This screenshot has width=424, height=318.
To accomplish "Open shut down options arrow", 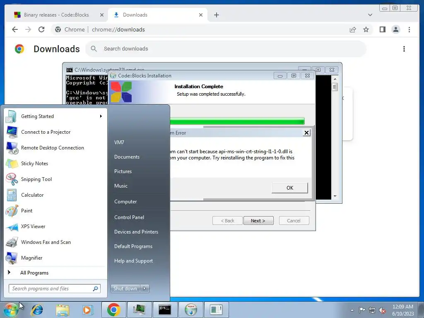I will click(145, 289).
